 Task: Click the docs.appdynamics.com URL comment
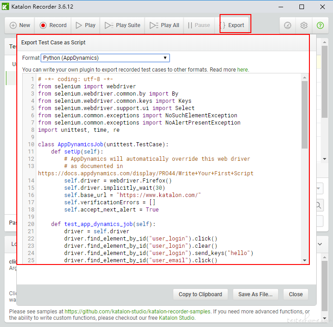tap(146, 173)
